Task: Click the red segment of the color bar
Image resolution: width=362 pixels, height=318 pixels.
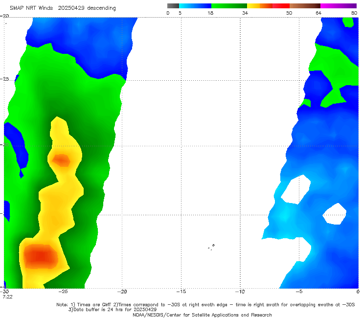Action: (281, 6)
